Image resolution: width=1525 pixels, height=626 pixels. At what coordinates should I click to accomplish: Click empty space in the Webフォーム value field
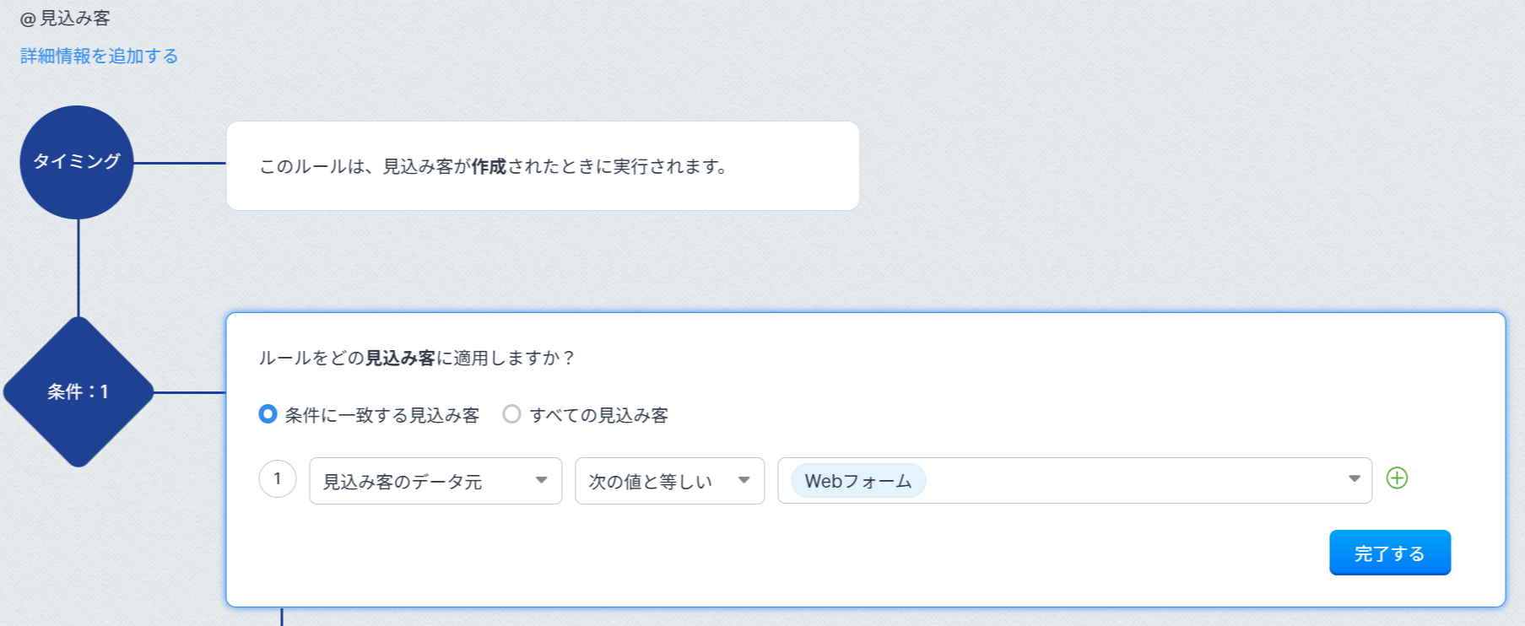coord(1131,481)
